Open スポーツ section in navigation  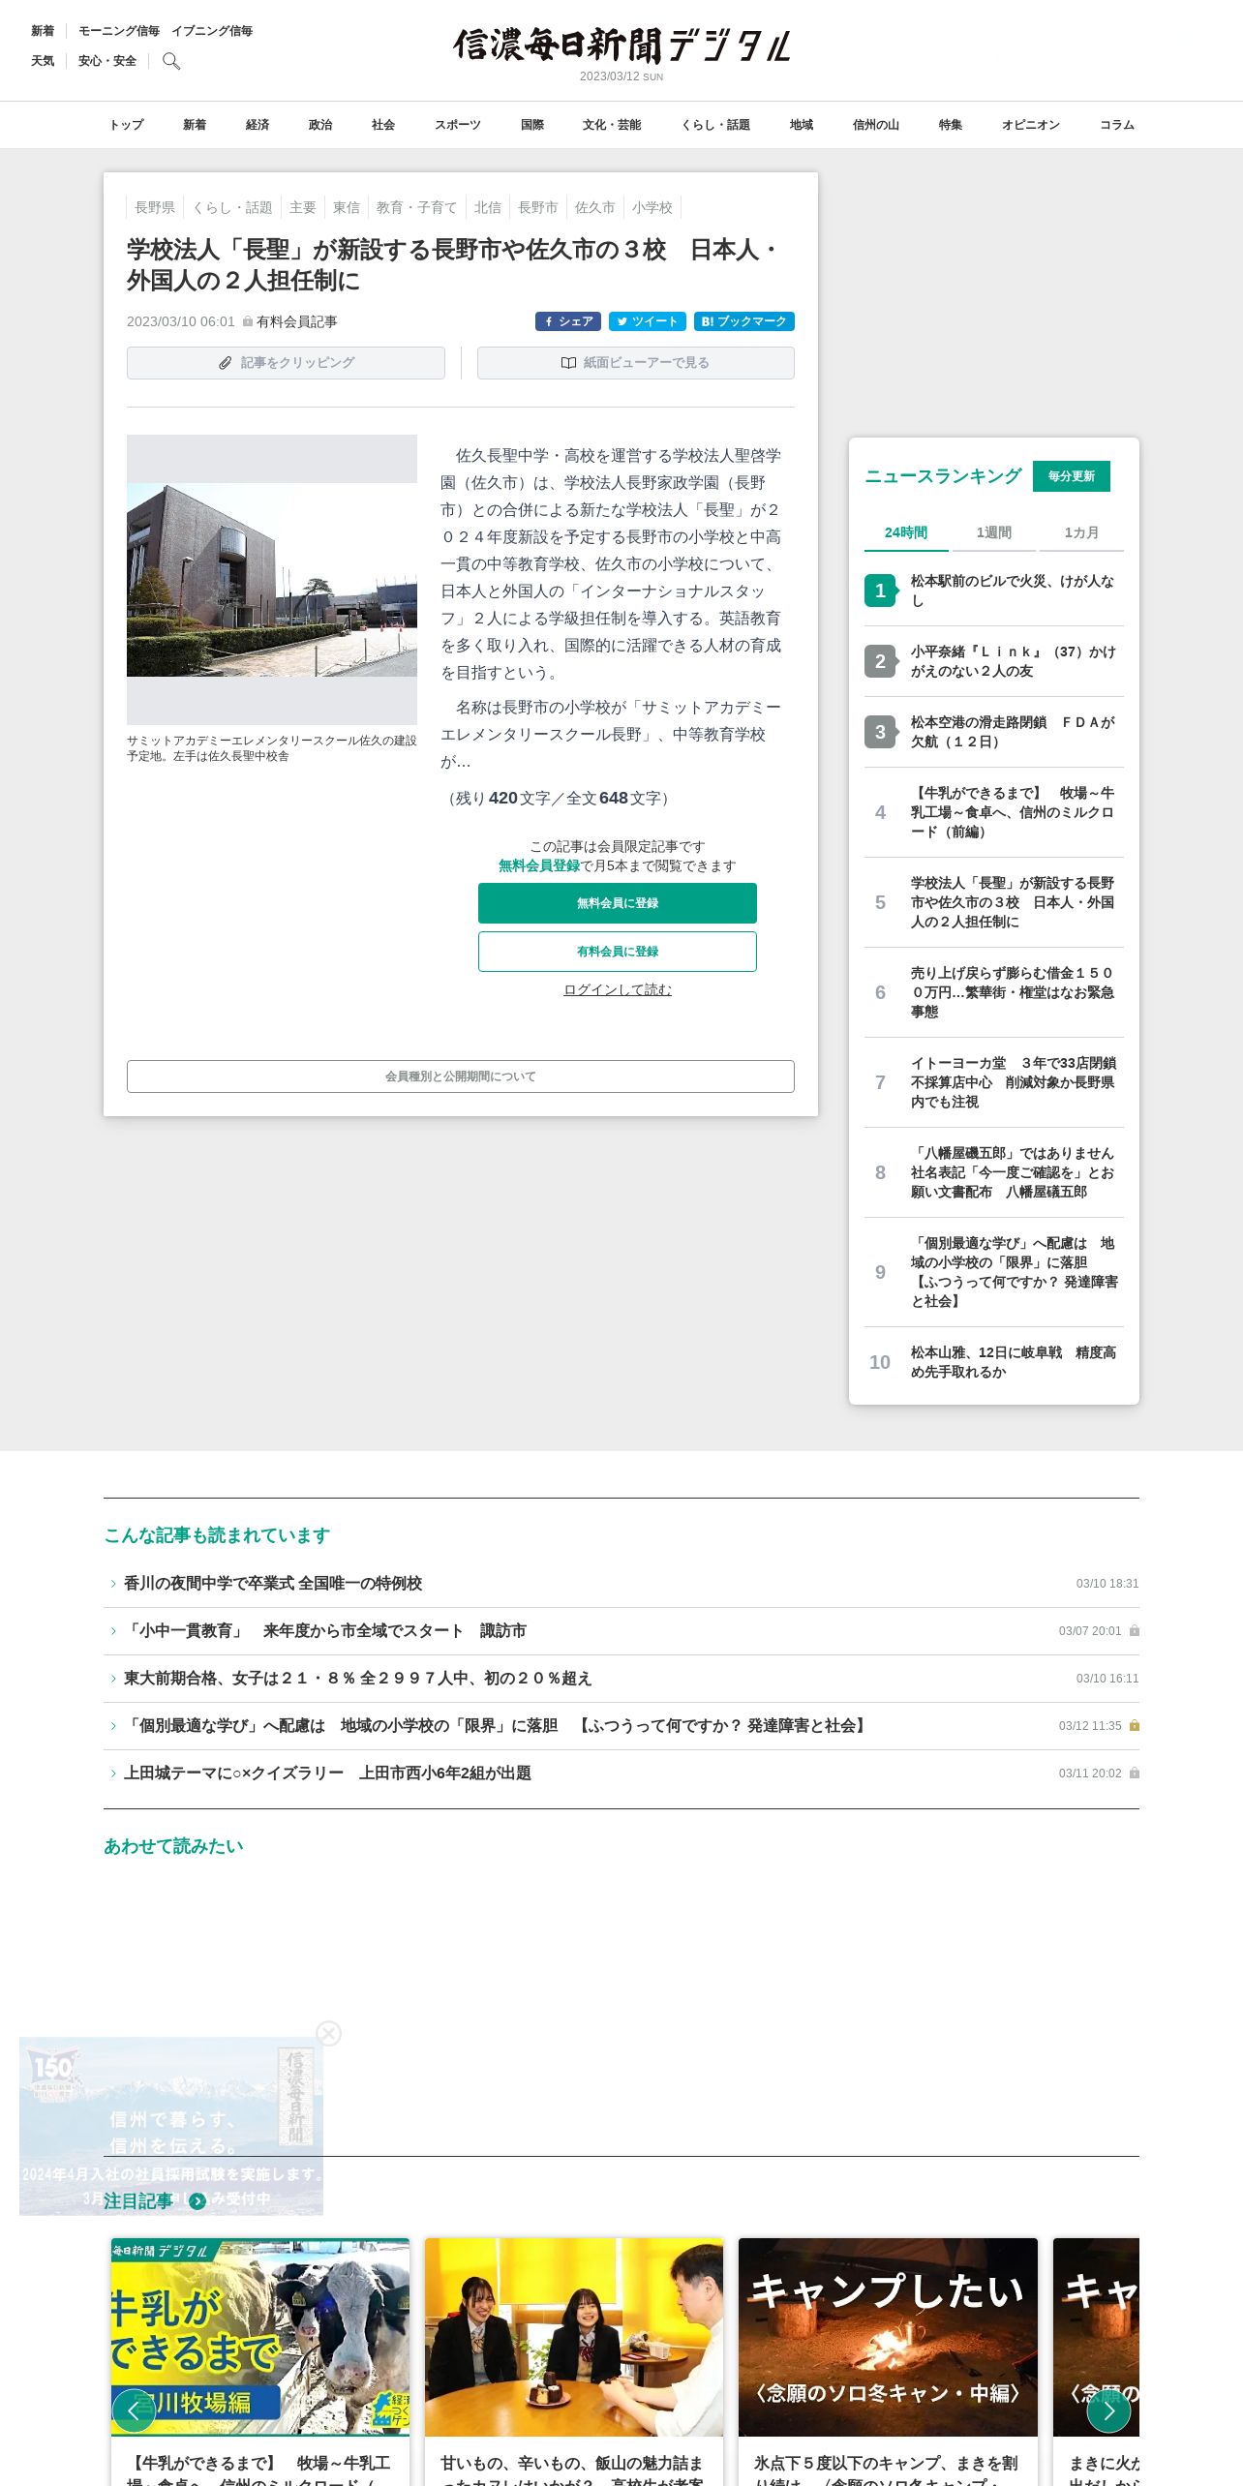click(x=458, y=125)
